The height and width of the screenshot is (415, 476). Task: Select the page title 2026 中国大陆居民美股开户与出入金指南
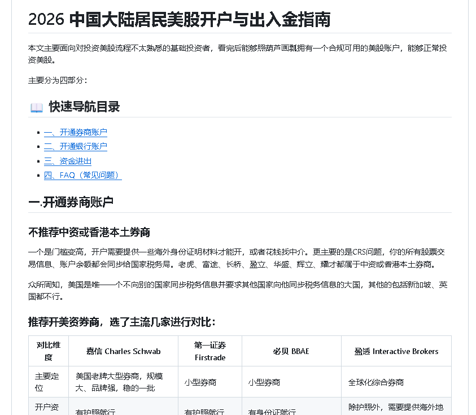180,20
